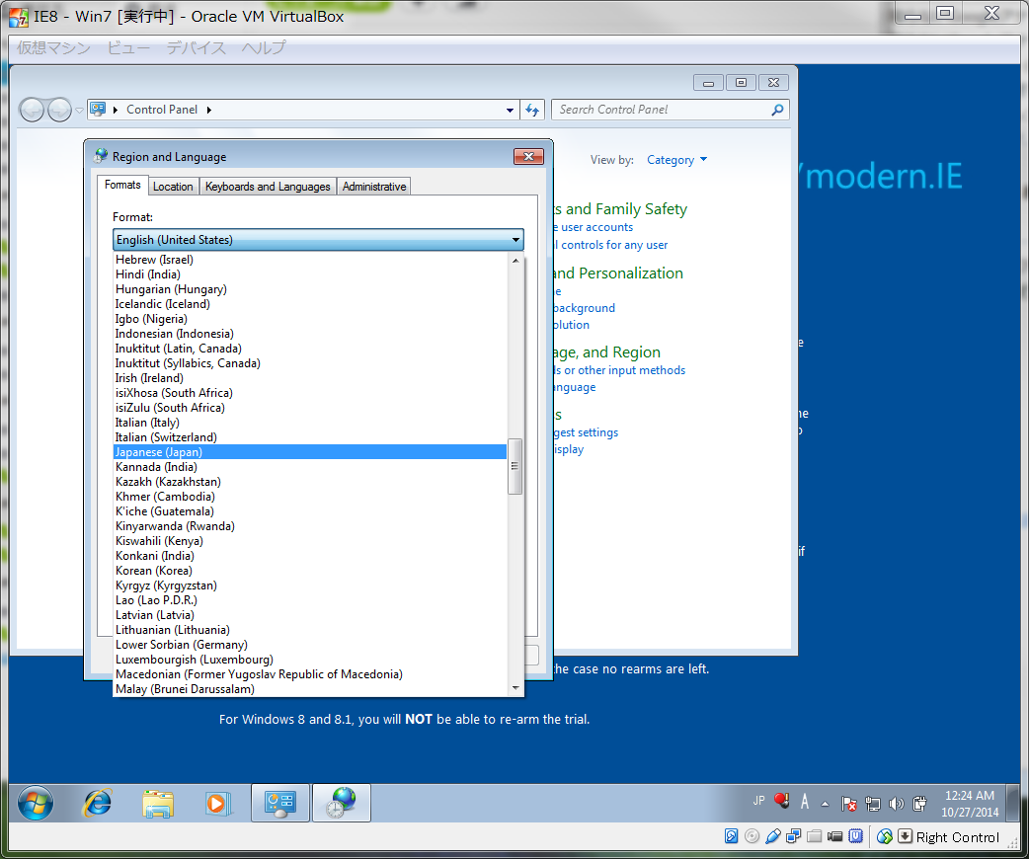Click VirtualBox USB status icon
1029x859 pixels.
pos(773,836)
